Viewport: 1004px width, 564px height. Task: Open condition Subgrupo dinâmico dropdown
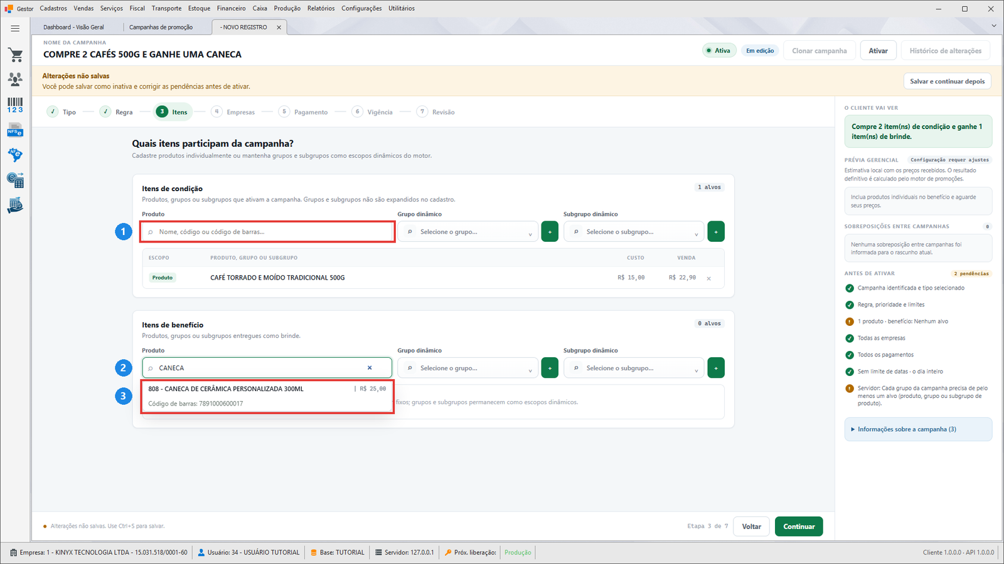coord(634,232)
